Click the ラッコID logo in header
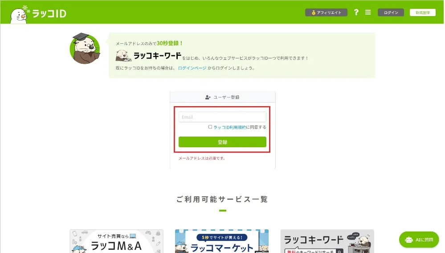The height and width of the screenshot is (253, 445). coord(38,14)
